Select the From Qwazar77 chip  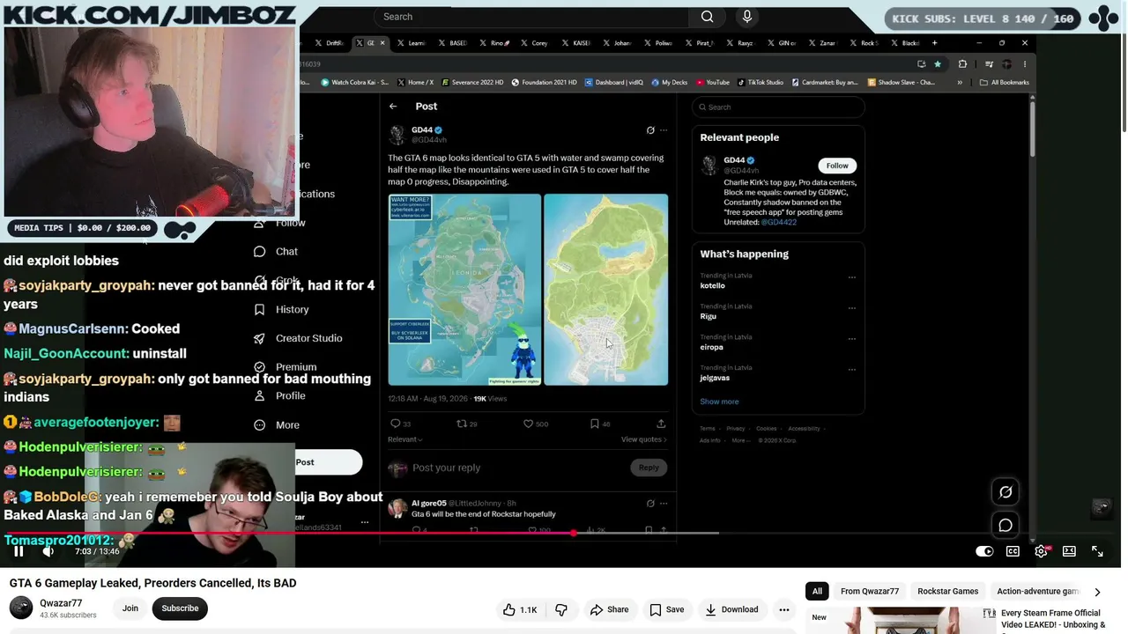coord(870,592)
